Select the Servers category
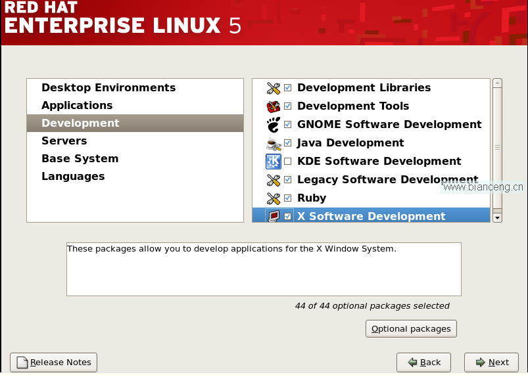This screenshot has height=375, width=528. (135, 141)
